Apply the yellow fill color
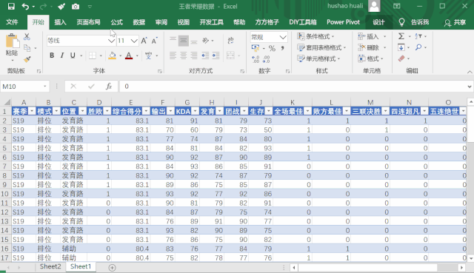The image size is (474, 273). tap(112, 55)
